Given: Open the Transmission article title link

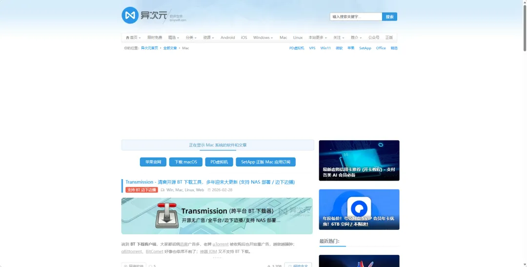Looking at the screenshot, I should [210, 182].
